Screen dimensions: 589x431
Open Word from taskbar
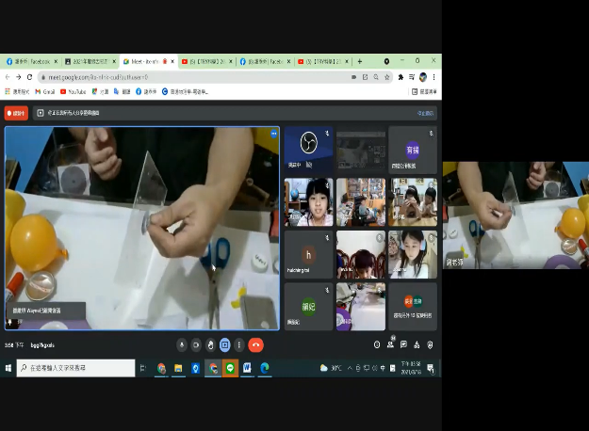[247, 368]
